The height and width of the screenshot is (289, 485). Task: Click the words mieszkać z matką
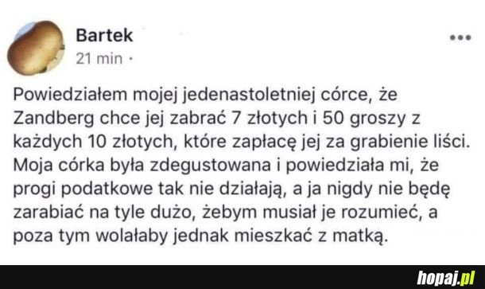[311, 236]
